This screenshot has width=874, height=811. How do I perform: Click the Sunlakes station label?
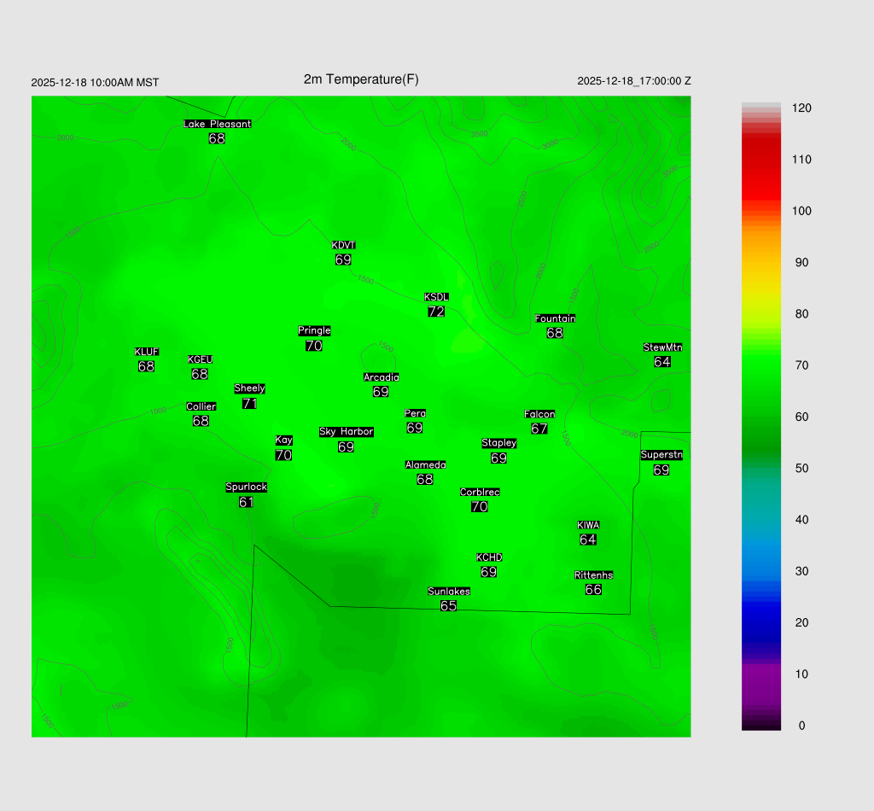[449, 592]
